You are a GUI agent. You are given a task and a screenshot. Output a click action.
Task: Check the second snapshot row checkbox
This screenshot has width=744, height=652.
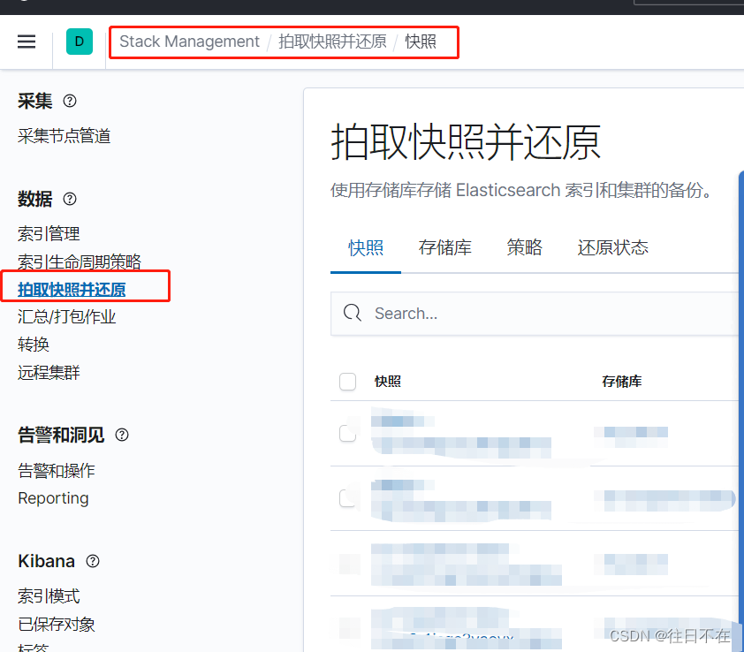click(x=347, y=497)
